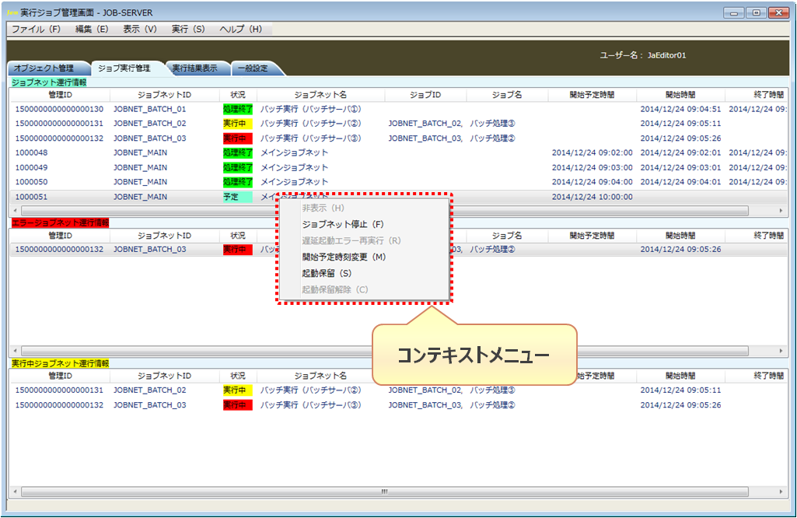The height and width of the screenshot is (518, 797).
Task: Switch to the 実行結果表示 tab
Action: (194, 68)
